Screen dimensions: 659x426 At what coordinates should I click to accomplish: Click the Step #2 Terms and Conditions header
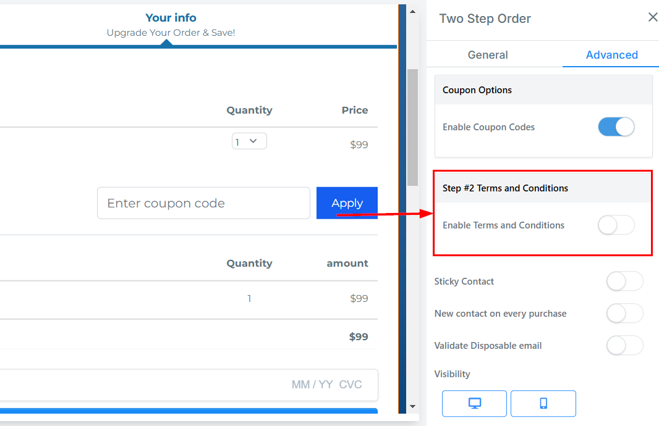coord(543,188)
